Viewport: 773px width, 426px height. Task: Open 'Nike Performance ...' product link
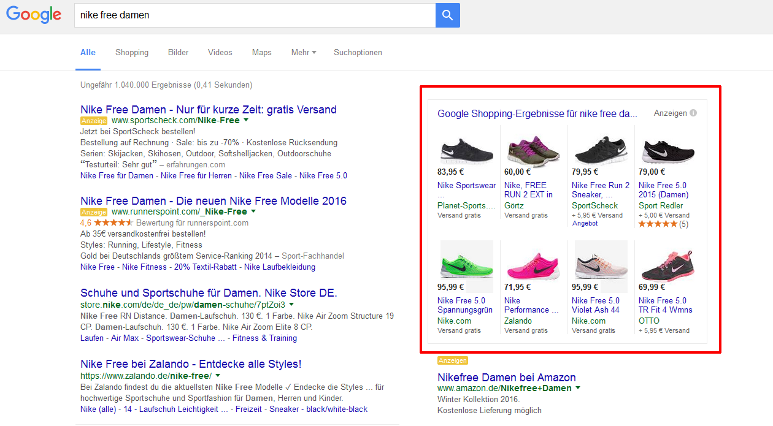coord(531,305)
